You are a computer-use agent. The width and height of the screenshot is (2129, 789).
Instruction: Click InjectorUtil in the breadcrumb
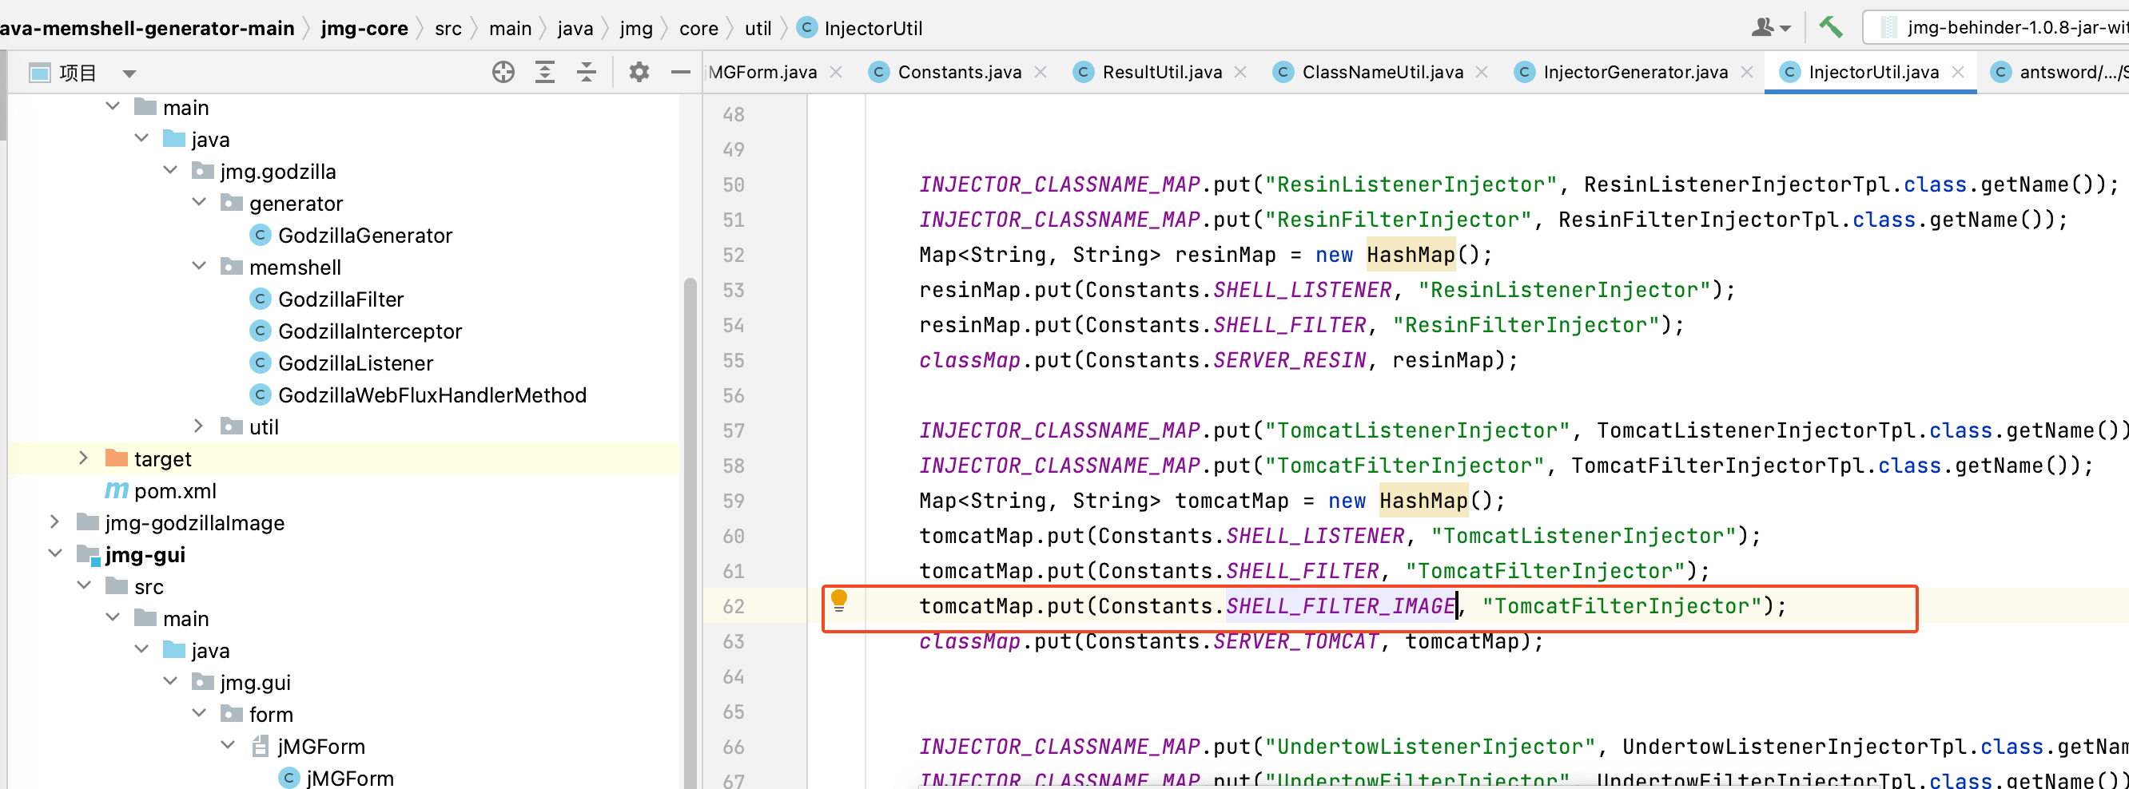tap(873, 28)
